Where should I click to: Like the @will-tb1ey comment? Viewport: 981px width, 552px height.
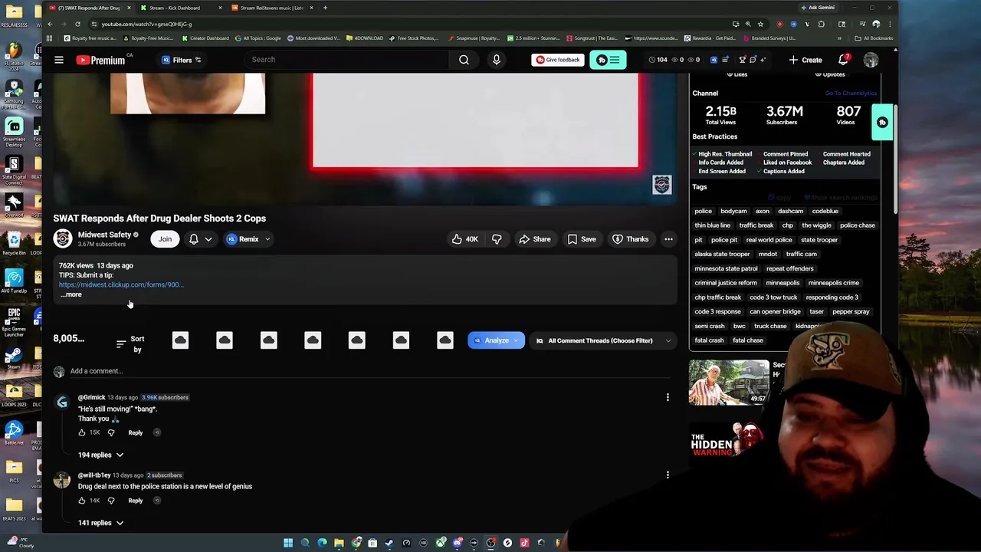(x=82, y=501)
